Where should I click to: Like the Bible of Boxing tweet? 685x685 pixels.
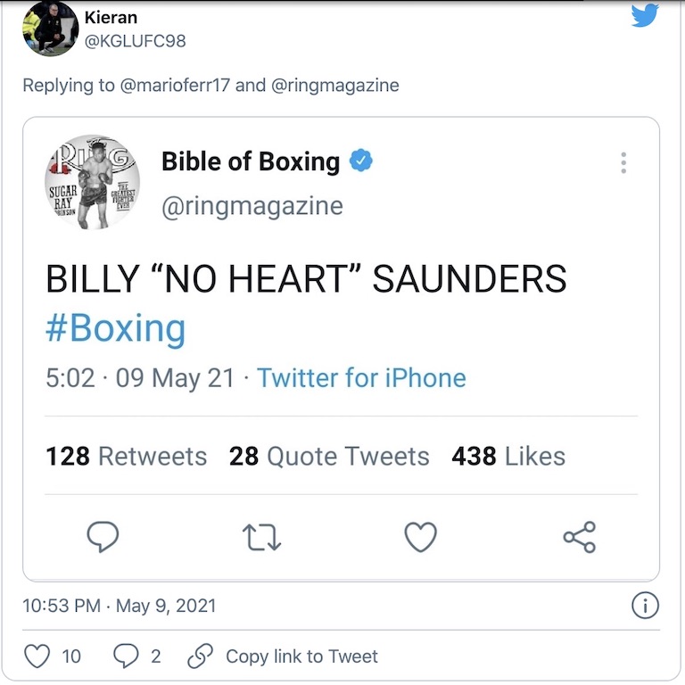pyautogui.click(x=421, y=537)
